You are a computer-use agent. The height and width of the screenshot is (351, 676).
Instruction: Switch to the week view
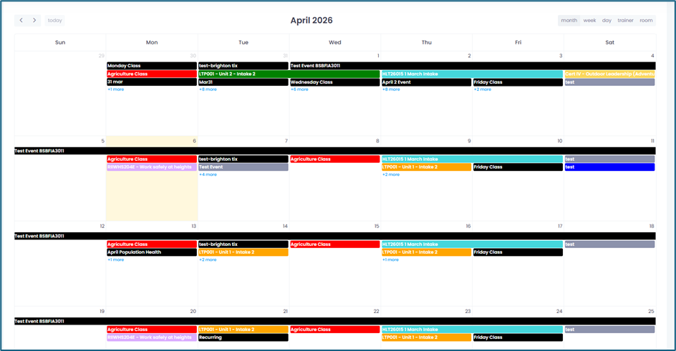tap(589, 21)
